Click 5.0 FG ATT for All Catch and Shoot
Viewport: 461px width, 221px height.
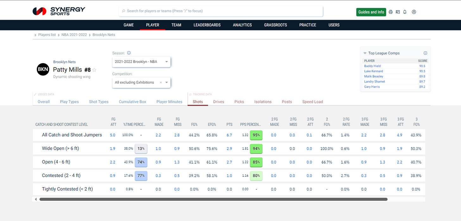[x=112, y=135]
